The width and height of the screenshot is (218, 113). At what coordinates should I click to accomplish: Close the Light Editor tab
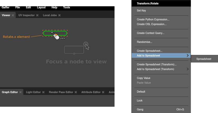point(43,92)
